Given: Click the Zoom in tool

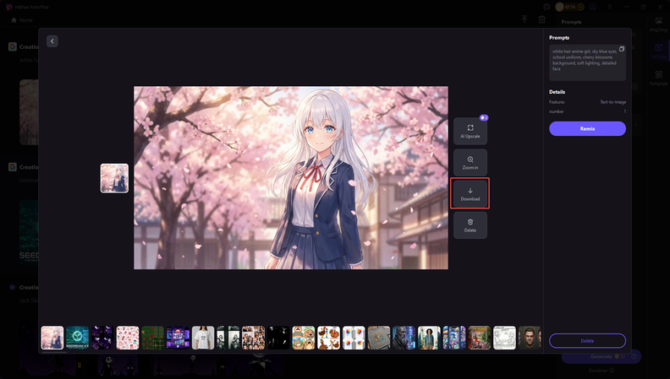Looking at the screenshot, I should click(470, 162).
